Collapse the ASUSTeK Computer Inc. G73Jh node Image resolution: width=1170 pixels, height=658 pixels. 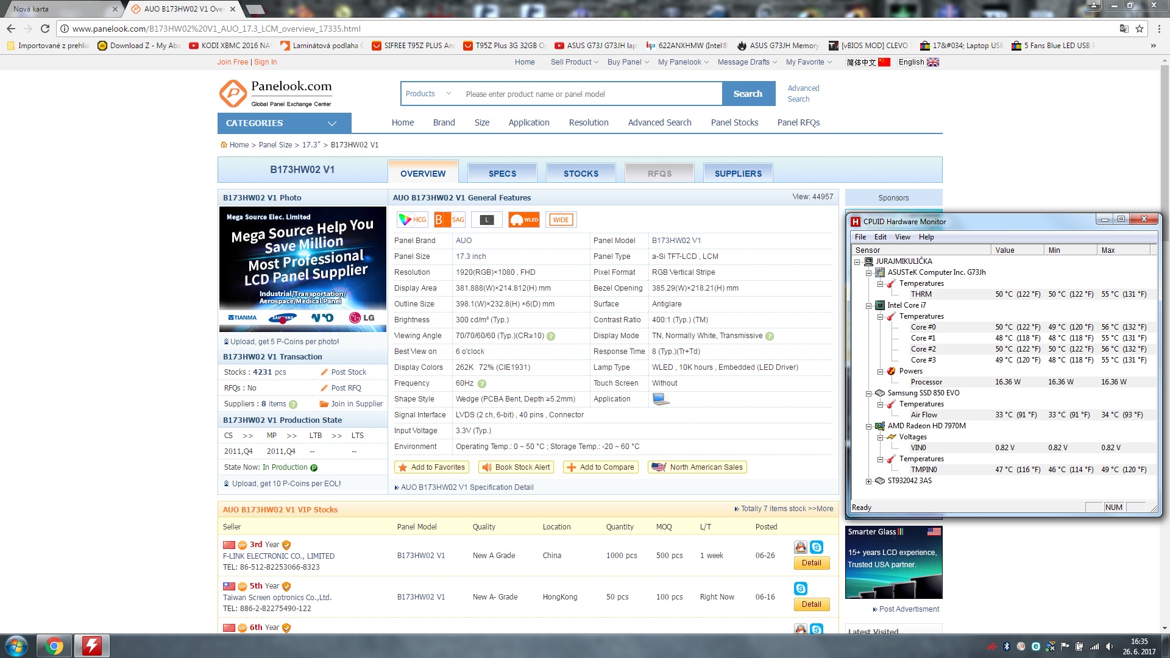pos(868,273)
